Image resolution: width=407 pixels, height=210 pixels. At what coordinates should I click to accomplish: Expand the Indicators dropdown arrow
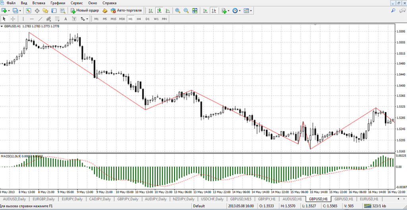tap(229, 11)
